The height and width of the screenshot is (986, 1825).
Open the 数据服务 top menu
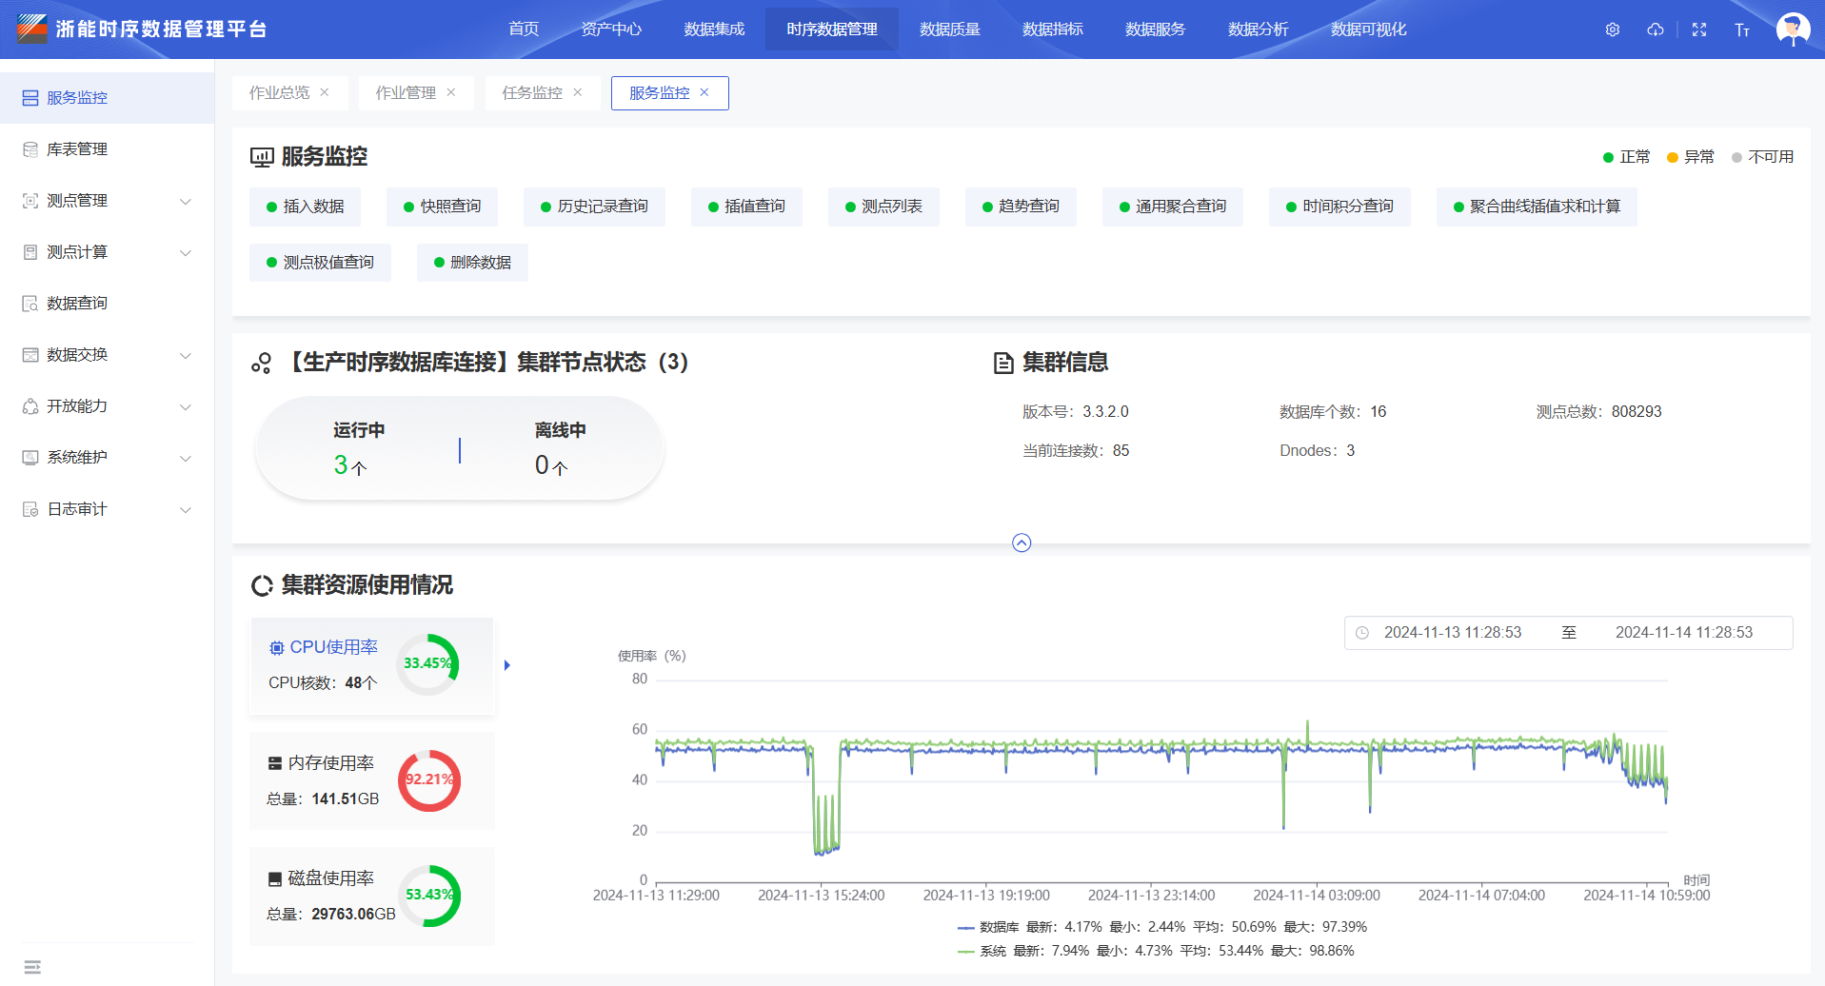tap(1156, 30)
